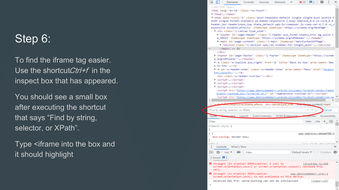Collapse the div l-canvas node

point(215,31)
